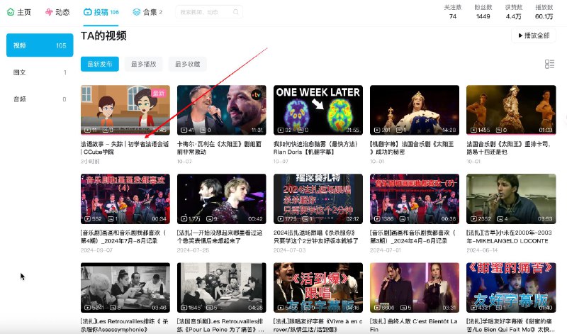Open the 太阳王 重排卡司 video thumbnail
This screenshot has width=567, height=334.
[x=511, y=110]
